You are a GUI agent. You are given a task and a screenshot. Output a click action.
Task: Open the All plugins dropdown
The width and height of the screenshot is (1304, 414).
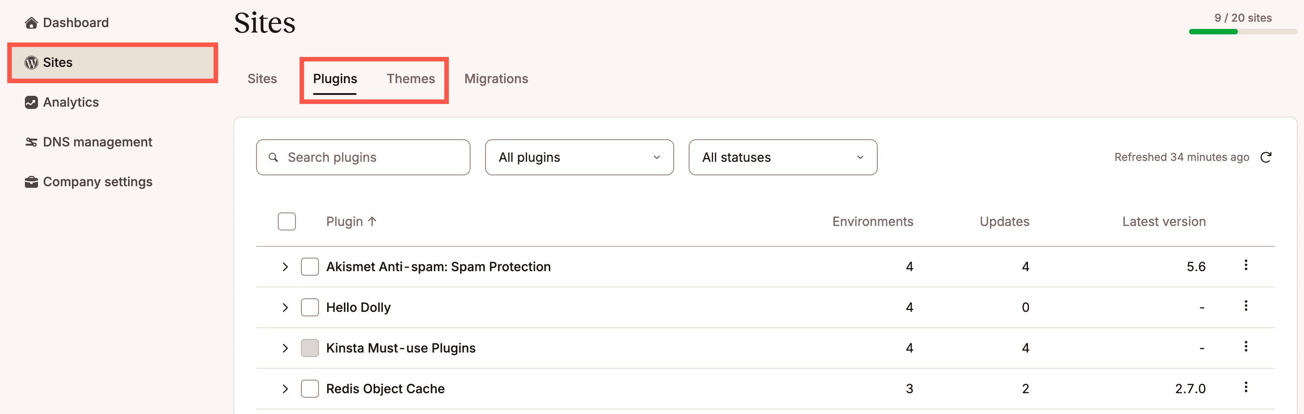coord(579,157)
